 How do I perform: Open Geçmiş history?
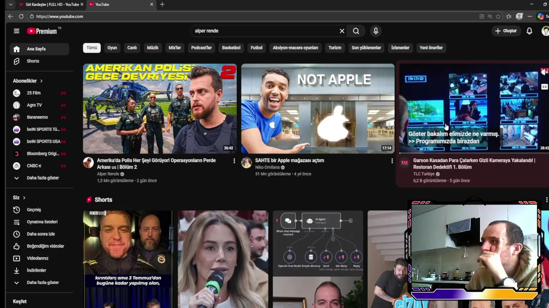click(39, 210)
